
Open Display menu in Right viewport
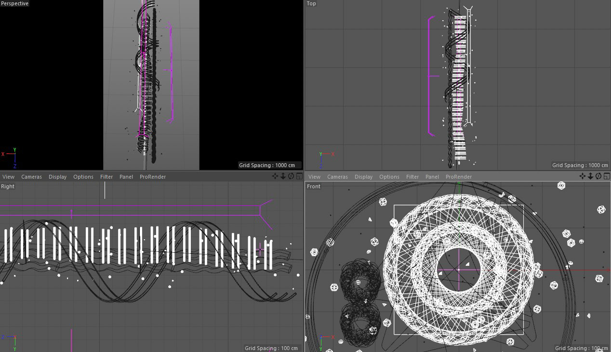tap(57, 177)
